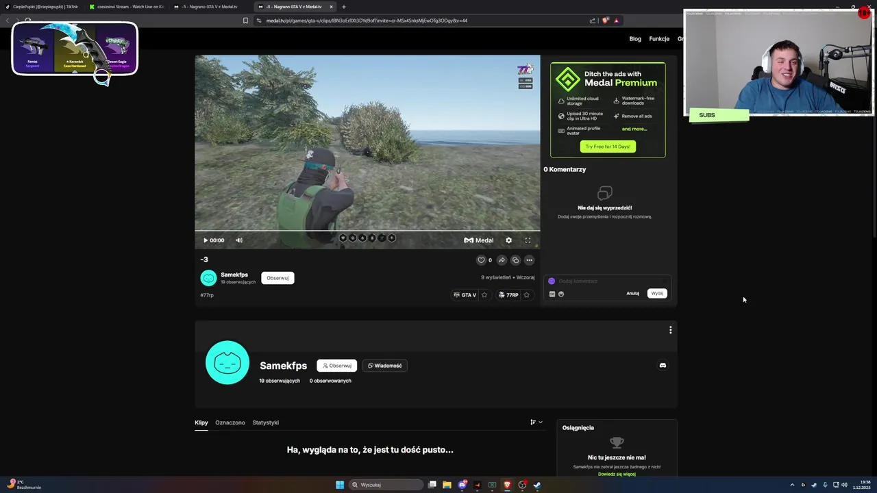Open Blog in the Medal navigation

635,39
